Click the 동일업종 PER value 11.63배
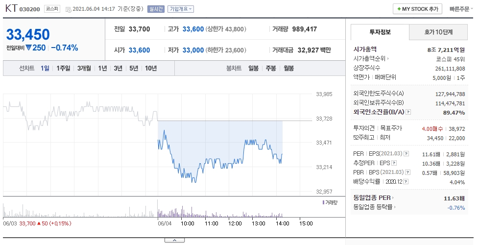The width and height of the screenshot is (479, 245). pyautogui.click(x=454, y=198)
